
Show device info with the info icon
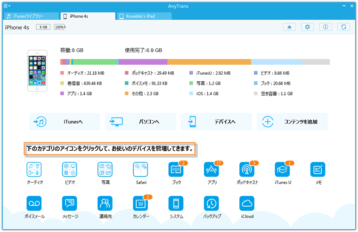point(325,27)
